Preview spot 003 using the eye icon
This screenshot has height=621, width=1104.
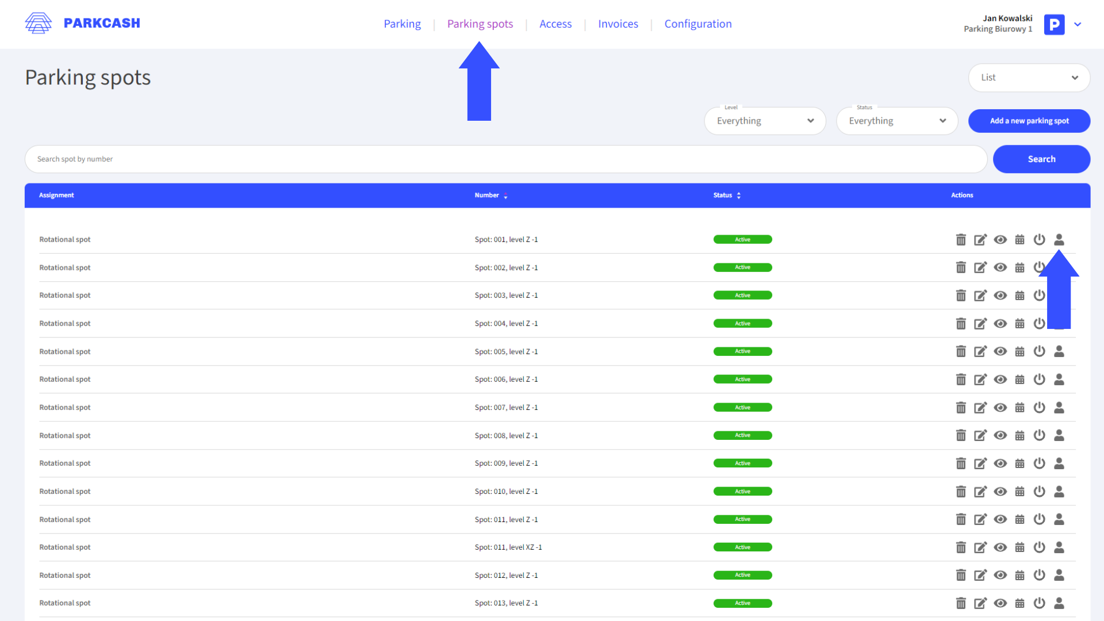(1000, 295)
